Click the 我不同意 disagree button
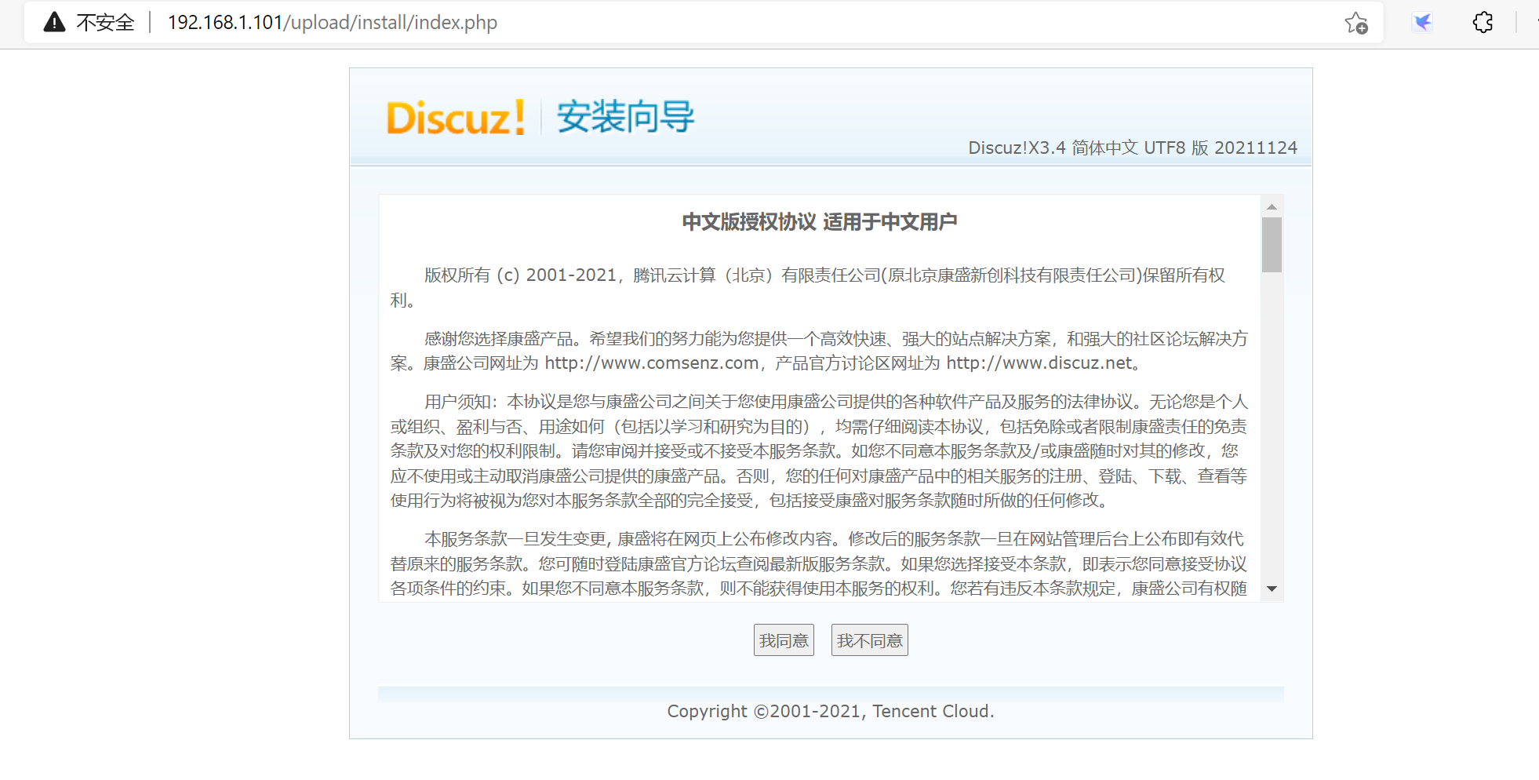1539x780 pixels. click(869, 640)
